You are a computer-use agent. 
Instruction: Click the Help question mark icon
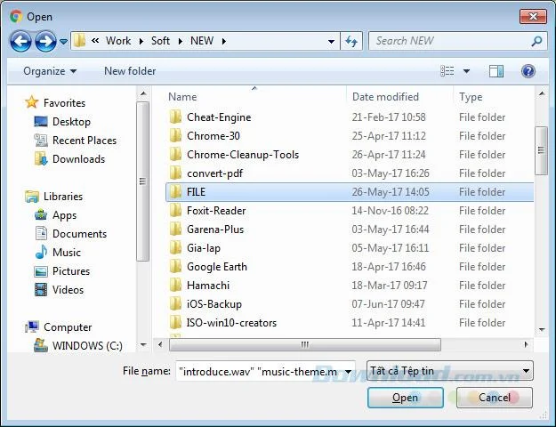pos(528,71)
